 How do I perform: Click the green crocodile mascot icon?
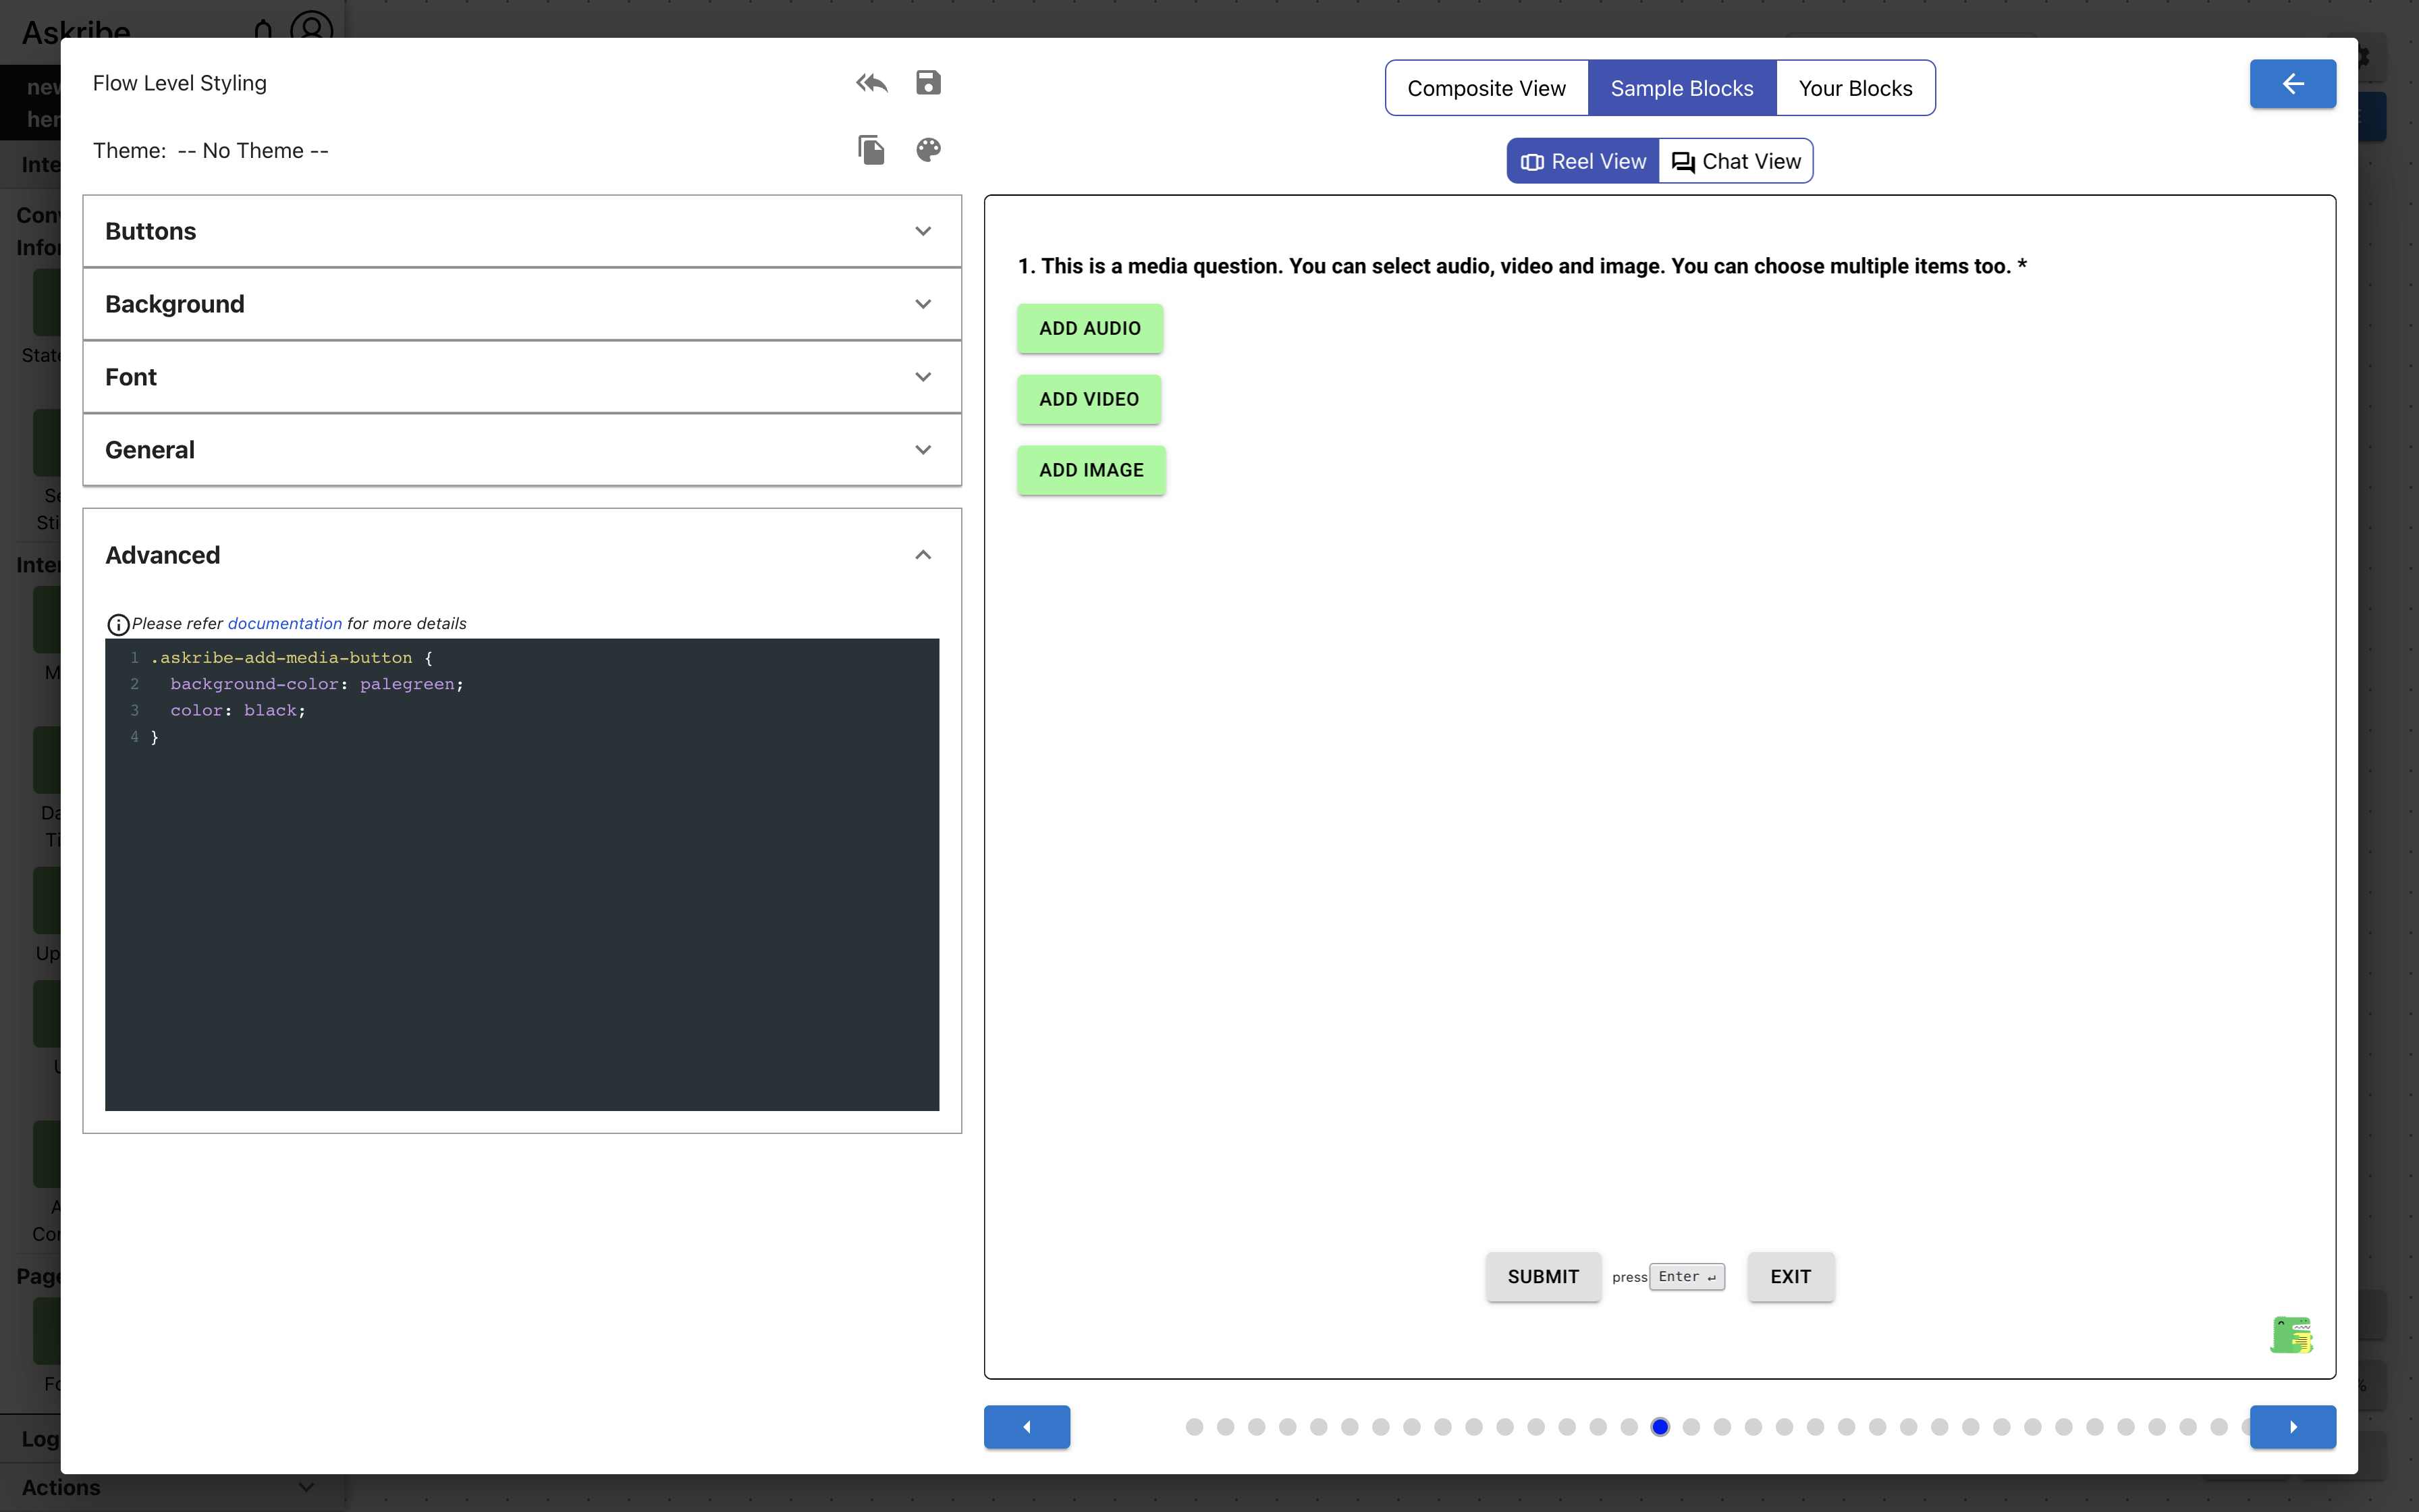click(x=2291, y=1335)
